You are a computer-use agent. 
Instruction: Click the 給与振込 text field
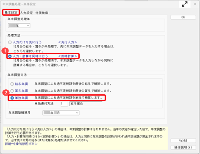[x=86, y=104]
